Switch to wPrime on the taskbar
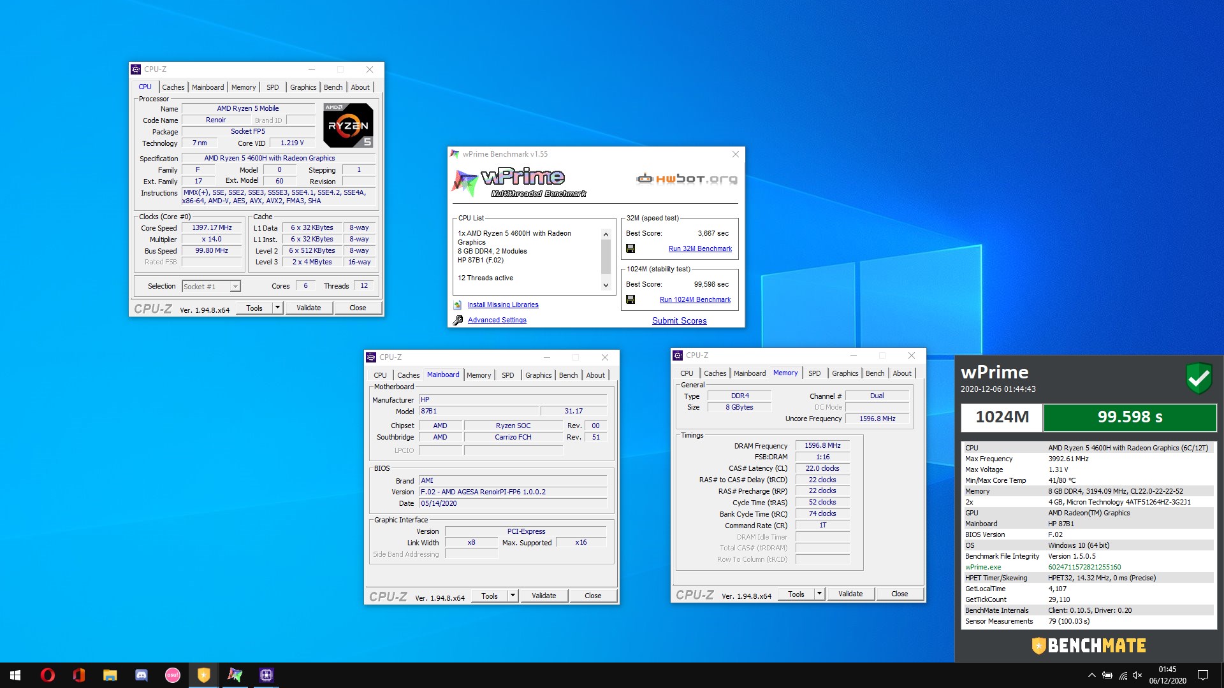Viewport: 1224px width, 688px height. pos(235,675)
